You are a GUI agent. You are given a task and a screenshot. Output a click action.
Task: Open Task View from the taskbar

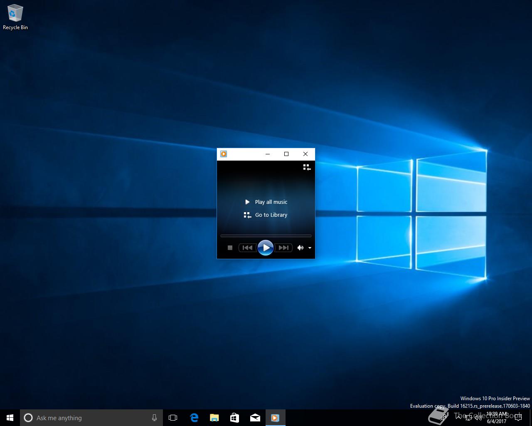173,418
